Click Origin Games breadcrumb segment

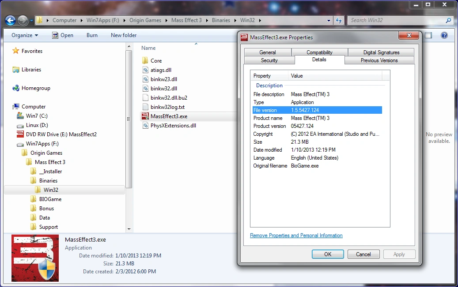tap(145, 20)
